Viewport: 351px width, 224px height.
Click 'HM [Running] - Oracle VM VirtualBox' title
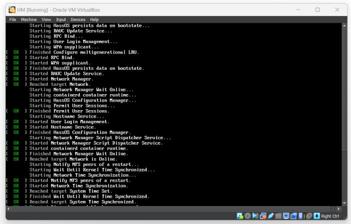click(59, 10)
